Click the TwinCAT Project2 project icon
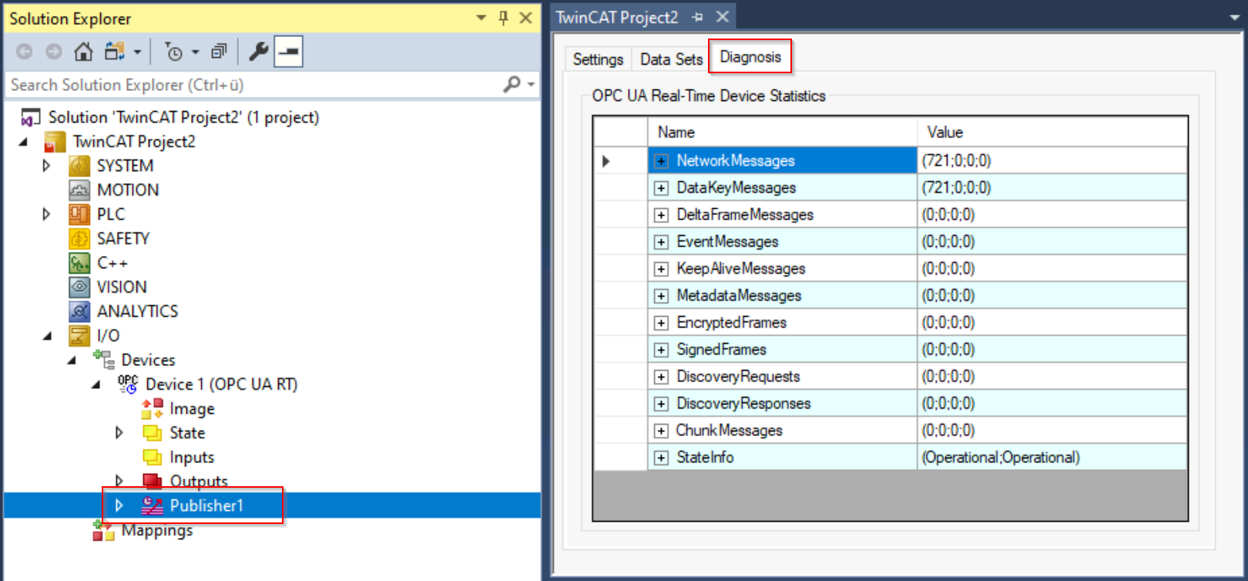The image size is (1248, 581). tap(55, 142)
